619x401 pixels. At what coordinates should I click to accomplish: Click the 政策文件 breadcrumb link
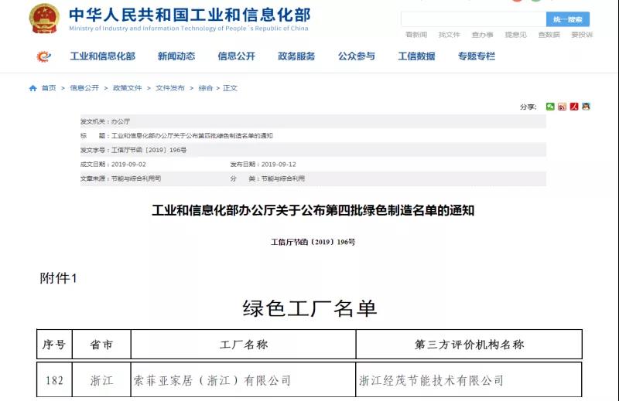click(x=128, y=88)
